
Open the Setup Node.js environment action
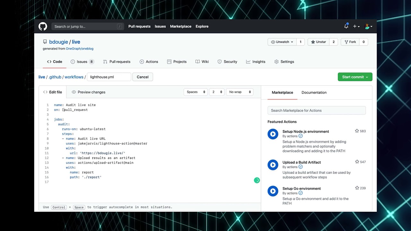pyautogui.click(x=306, y=132)
